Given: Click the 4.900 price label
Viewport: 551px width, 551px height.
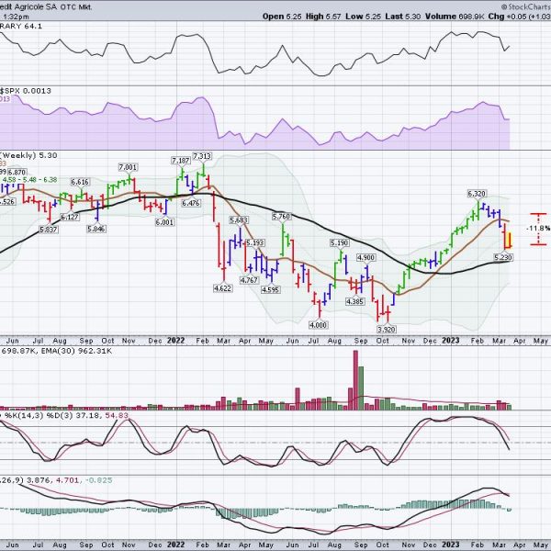Looking at the screenshot, I should click(x=365, y=257).
